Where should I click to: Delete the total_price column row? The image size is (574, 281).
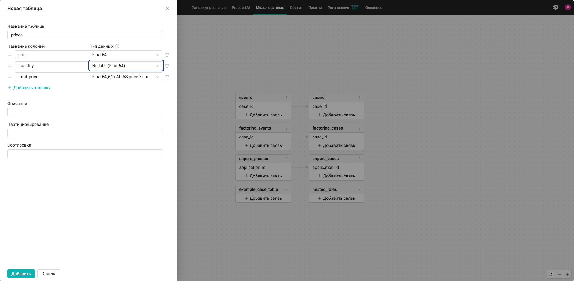[x=167, y=77]
